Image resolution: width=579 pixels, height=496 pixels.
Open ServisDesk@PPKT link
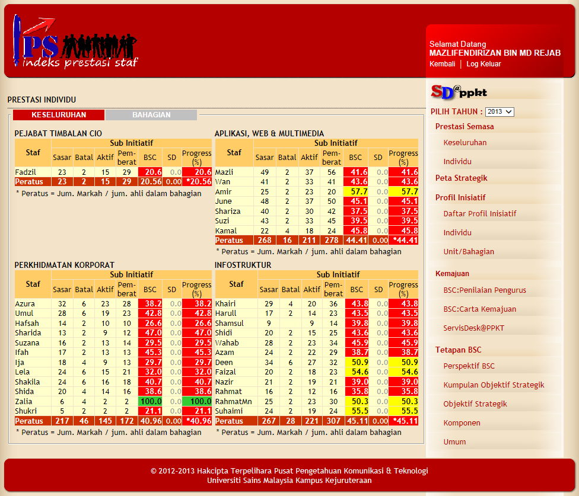click(473, 328)
